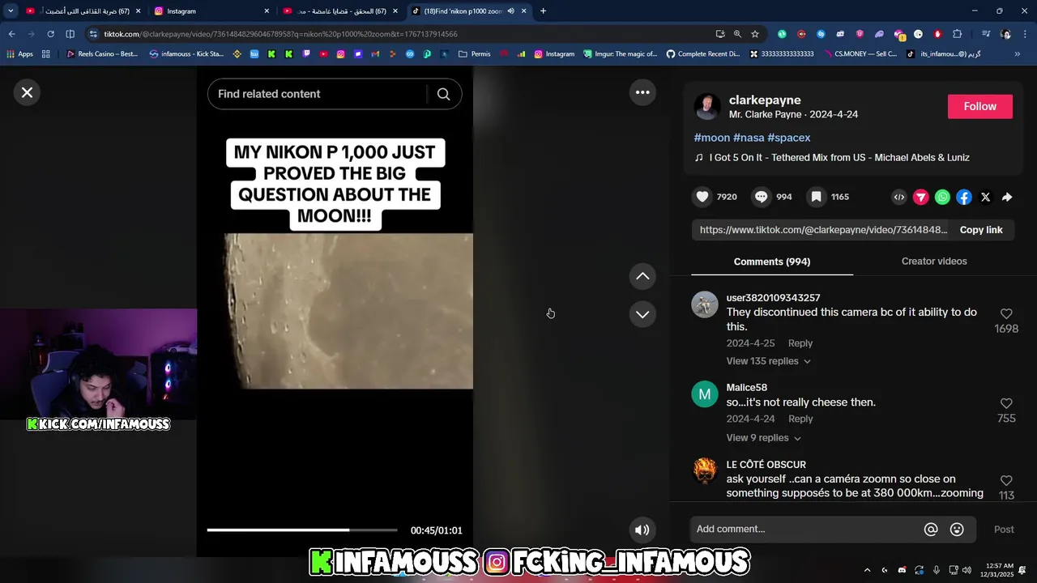
Task: Click the @ mention icon in comment box
Action: coord(931,530)
